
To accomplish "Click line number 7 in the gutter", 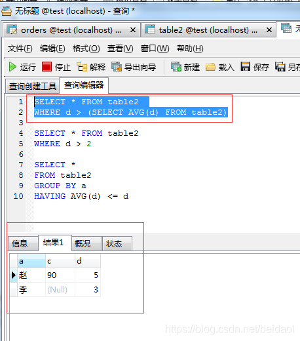I will point(21,165).
